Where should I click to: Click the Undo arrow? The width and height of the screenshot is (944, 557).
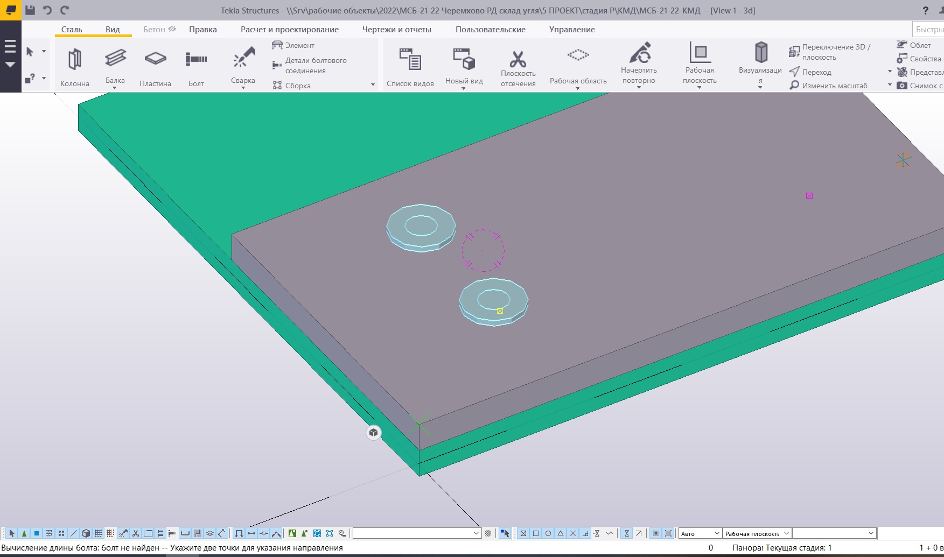[x=47, y=10]
